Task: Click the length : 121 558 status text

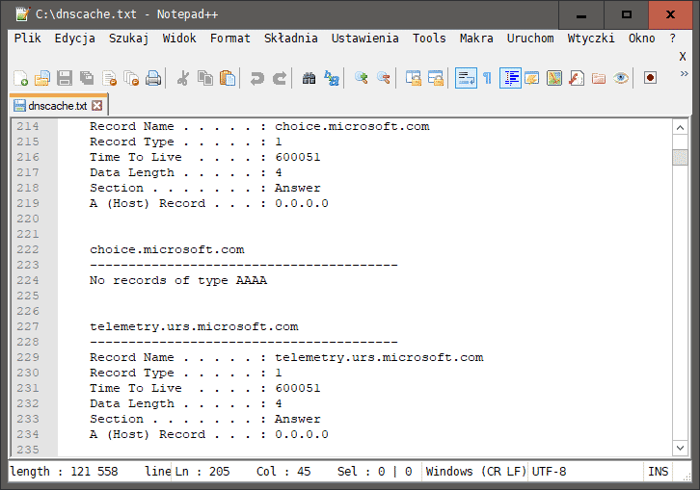Action: point(64,472)
